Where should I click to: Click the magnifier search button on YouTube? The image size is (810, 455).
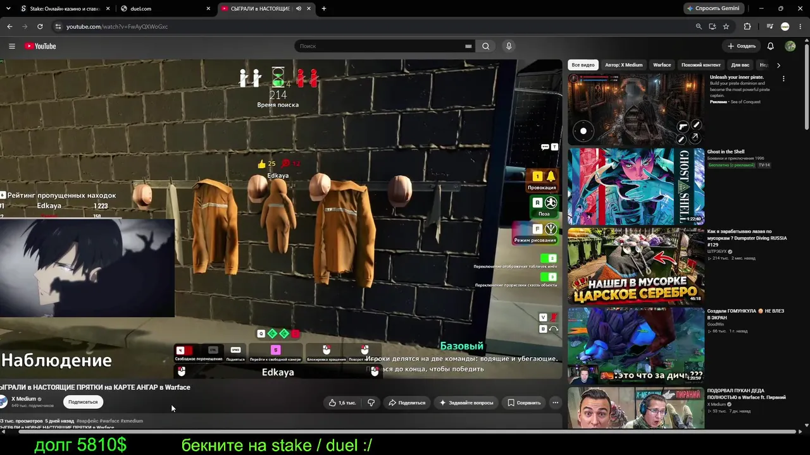(486, 46)
